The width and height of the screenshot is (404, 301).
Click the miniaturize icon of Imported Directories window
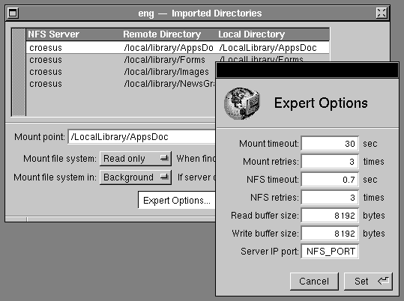point(13,13)
